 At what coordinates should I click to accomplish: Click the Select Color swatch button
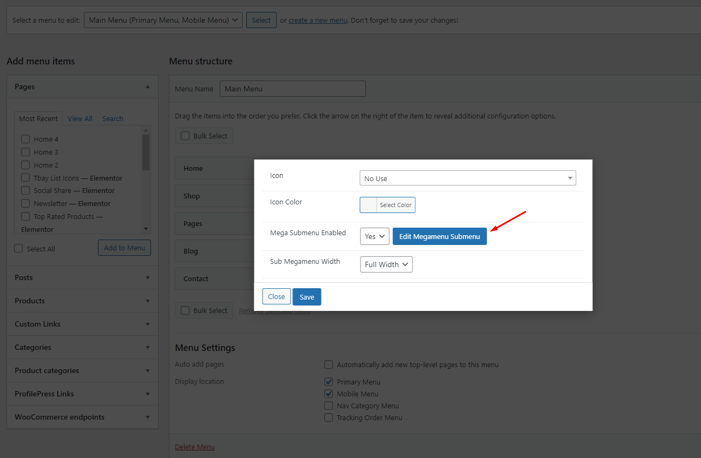388,205
